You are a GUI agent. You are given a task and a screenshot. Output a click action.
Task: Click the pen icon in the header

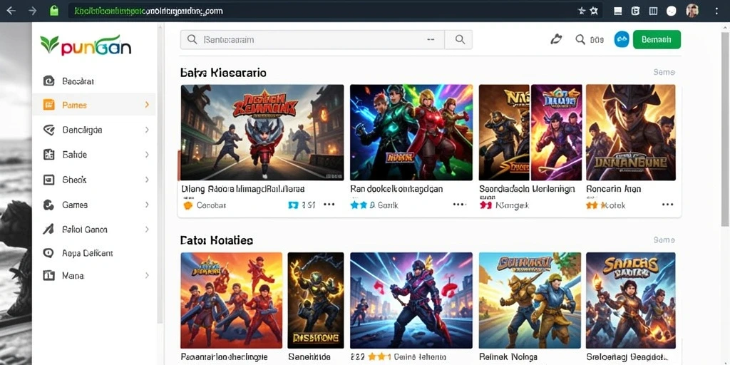click(x=556, y=40)
